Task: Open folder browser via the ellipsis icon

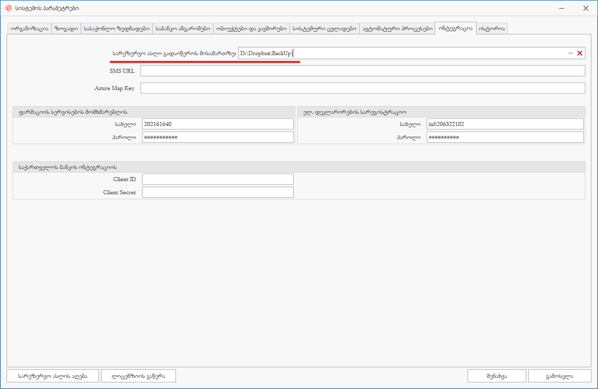Action: (x=571, y=53)
